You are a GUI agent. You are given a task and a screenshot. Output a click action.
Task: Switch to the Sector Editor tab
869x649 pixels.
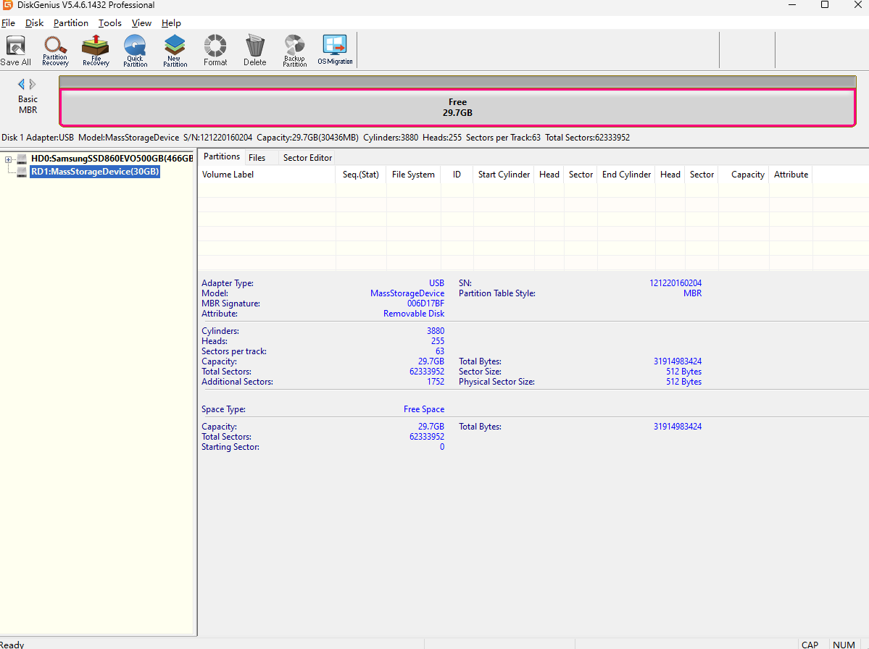pos(307,157)
